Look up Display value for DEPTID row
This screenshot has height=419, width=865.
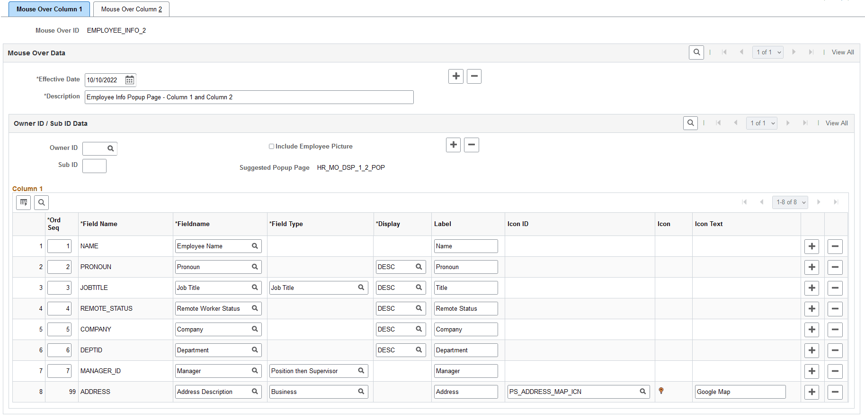pyautogui.click(x=419, y=350)
